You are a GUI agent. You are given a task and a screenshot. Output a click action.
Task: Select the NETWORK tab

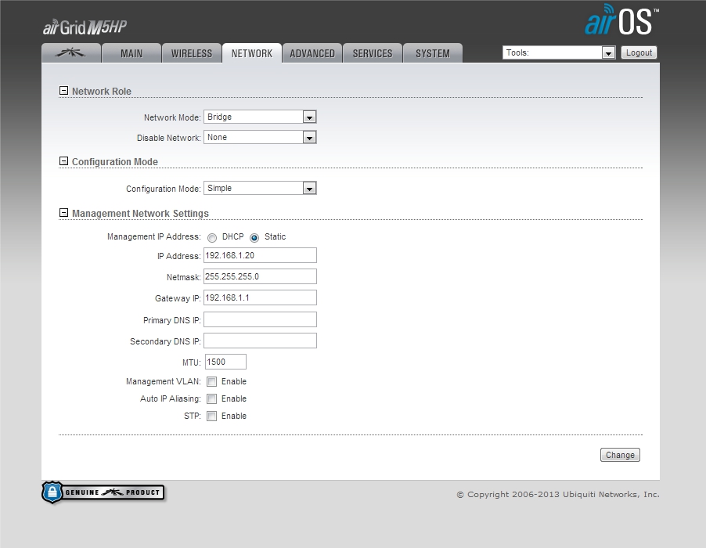point(252,53)
